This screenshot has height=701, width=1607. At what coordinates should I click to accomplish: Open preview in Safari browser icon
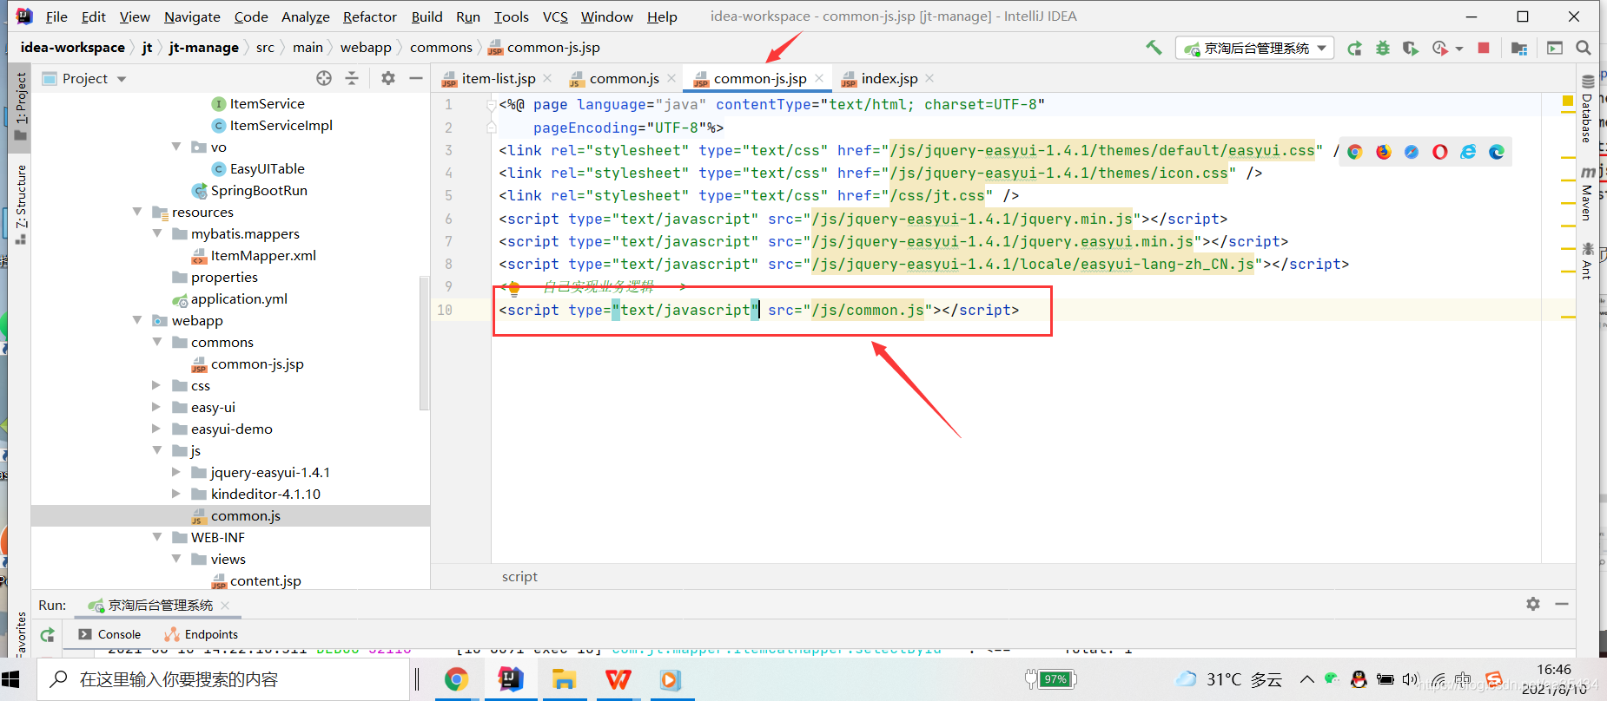(x=1412, y=152)
